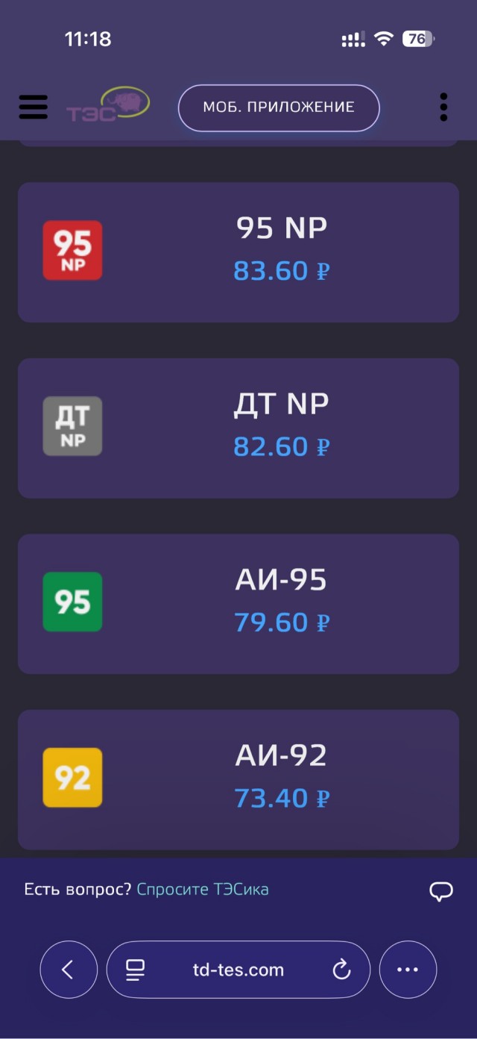Go back with browser back arrow
This screenshot has height=1039, width=477.
69,970
